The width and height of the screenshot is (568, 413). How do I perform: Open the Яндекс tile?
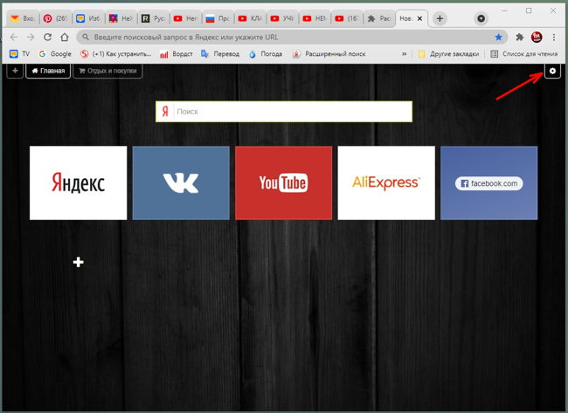[x=79, y=182]
